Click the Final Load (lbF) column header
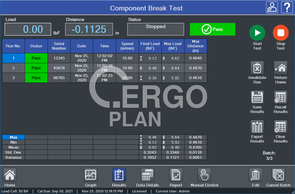The height and width of the screenshot is (194, 295). pos(150,46)
